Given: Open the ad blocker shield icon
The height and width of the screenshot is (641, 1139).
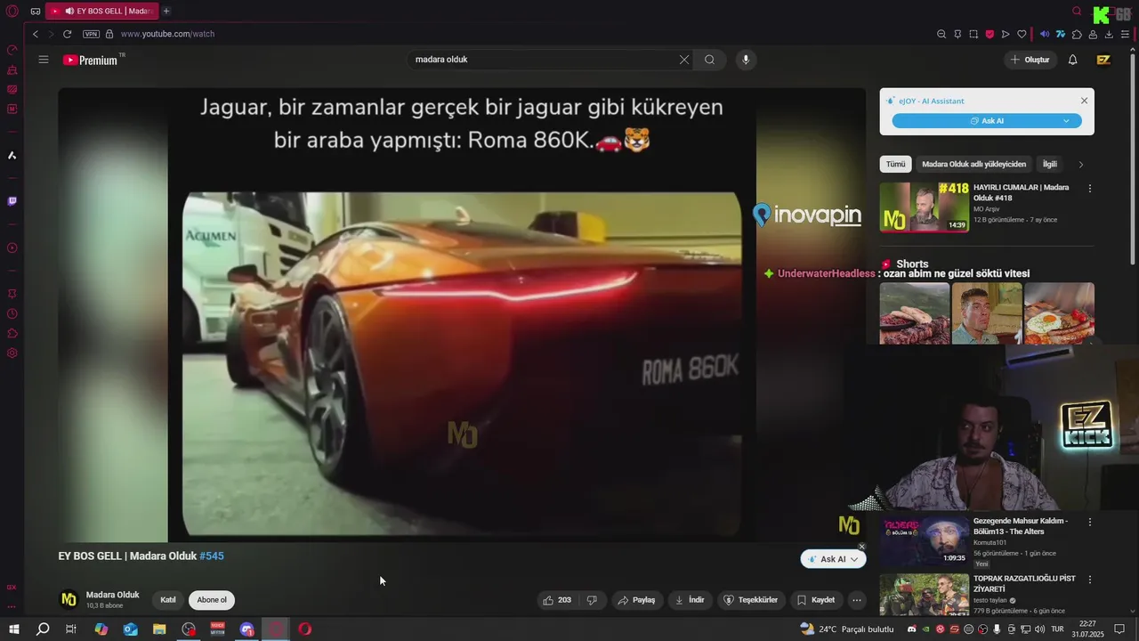Looking at the screenshot, I should pos(990,34).
